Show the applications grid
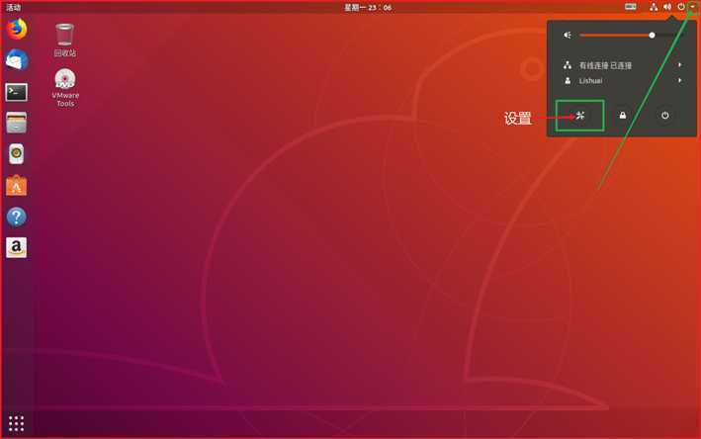Image resolution: width=701 pixels, height=439 pixels. 17,423
